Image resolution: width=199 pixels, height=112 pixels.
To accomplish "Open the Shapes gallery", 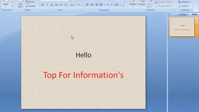I will pos(133,4).
